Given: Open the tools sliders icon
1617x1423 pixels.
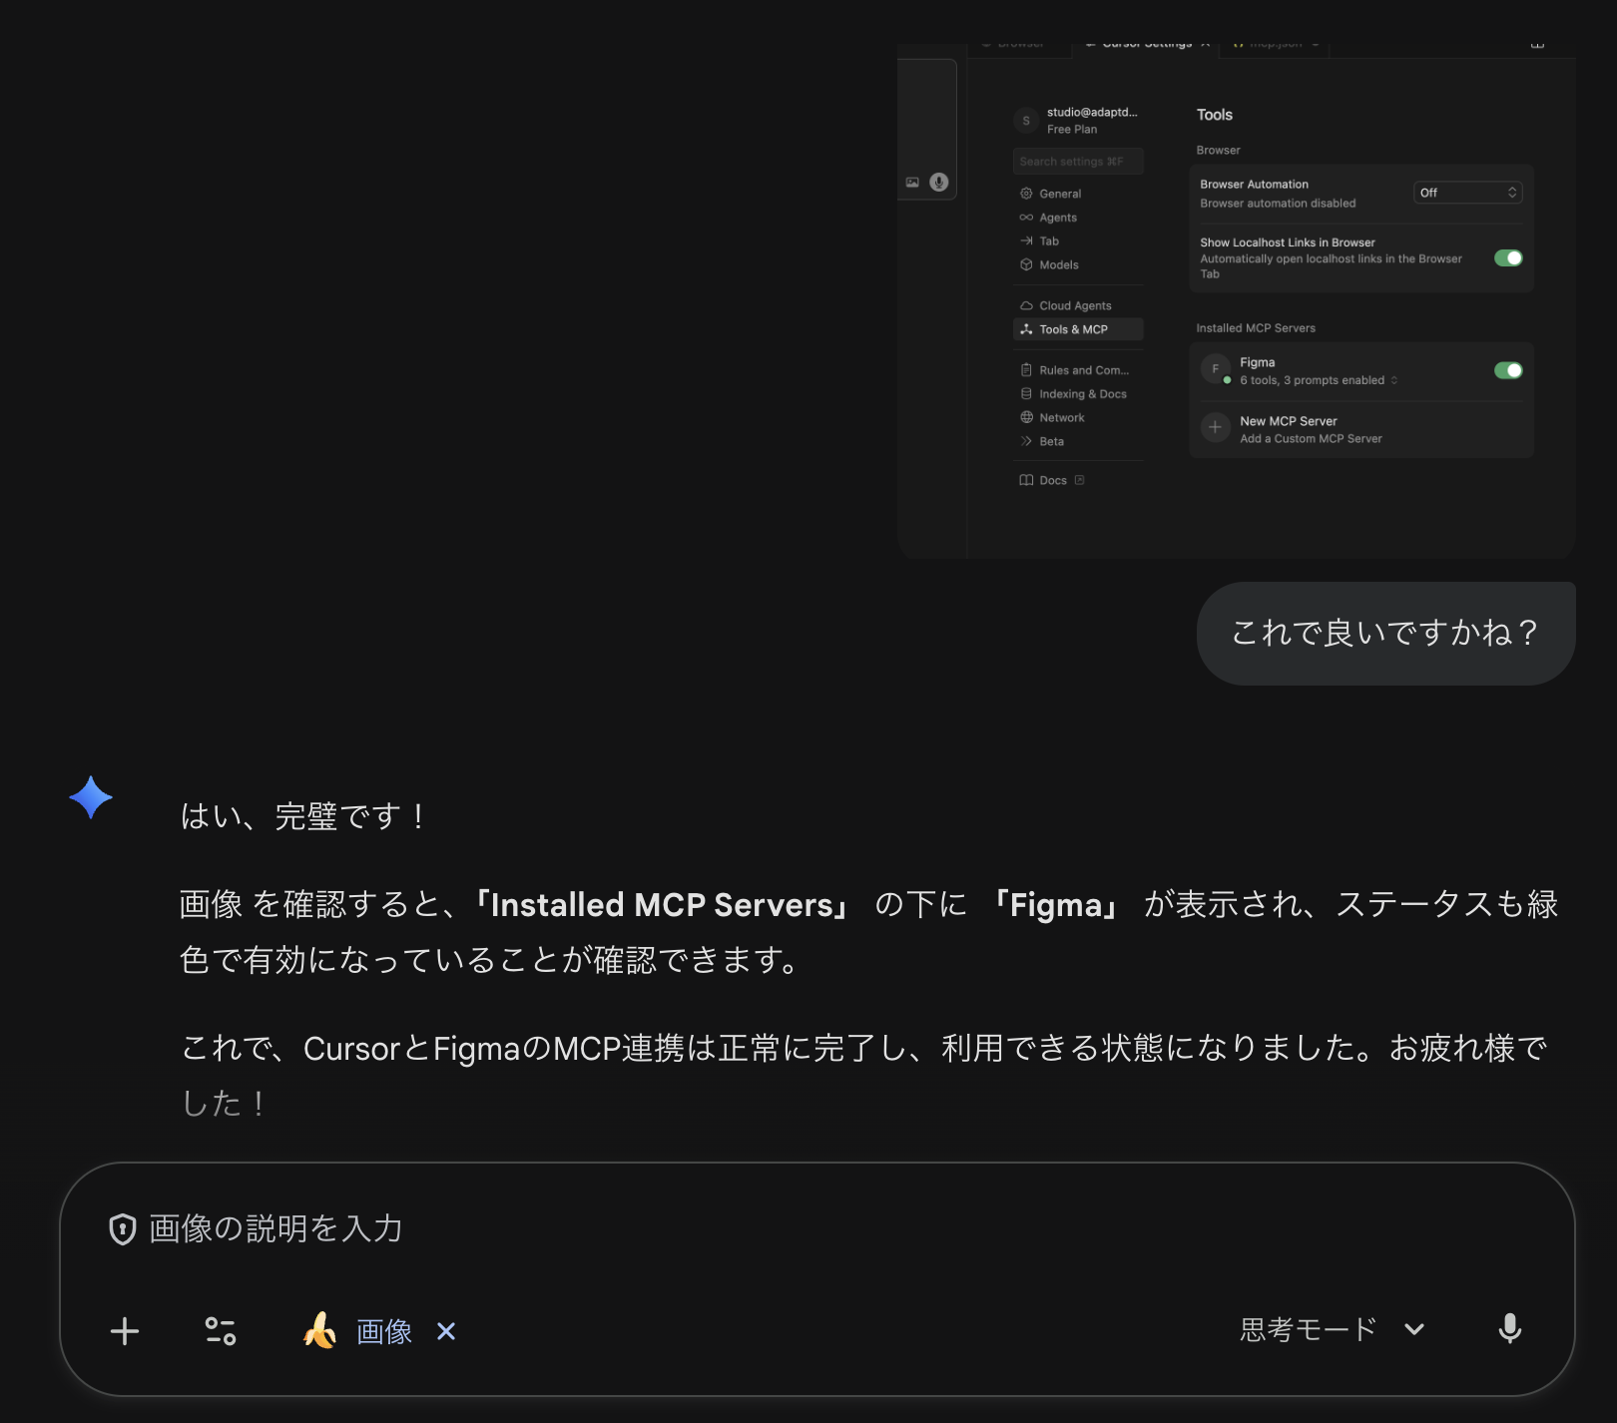Looking at the screenshot, I should click(221, 1331).
